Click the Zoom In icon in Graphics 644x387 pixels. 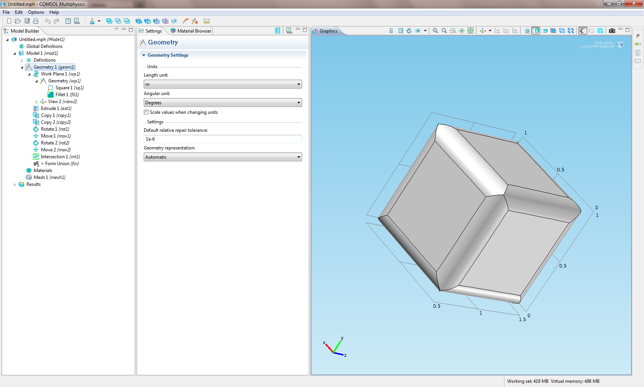435,31
